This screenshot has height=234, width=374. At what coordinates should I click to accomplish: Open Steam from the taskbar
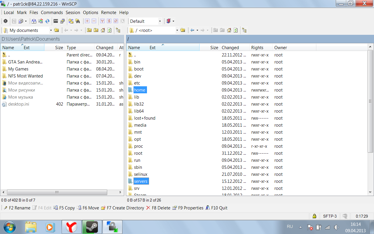92,227
